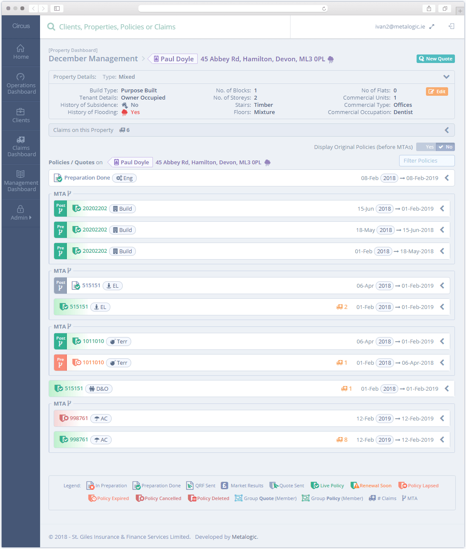Click the Preparation Done document icon
This screenshot has width=466, height=549.
point(58,178)
